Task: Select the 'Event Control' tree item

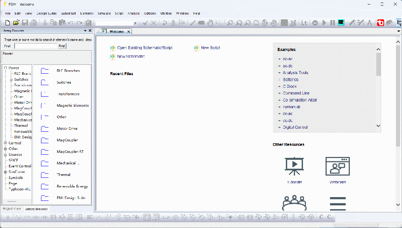Action: pyautogui.click(x=20, y=166)
